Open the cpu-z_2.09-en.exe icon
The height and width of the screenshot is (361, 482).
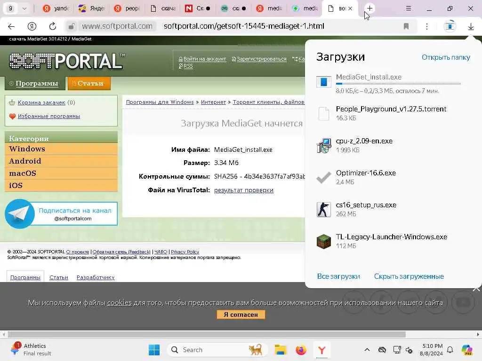(324, 146)
